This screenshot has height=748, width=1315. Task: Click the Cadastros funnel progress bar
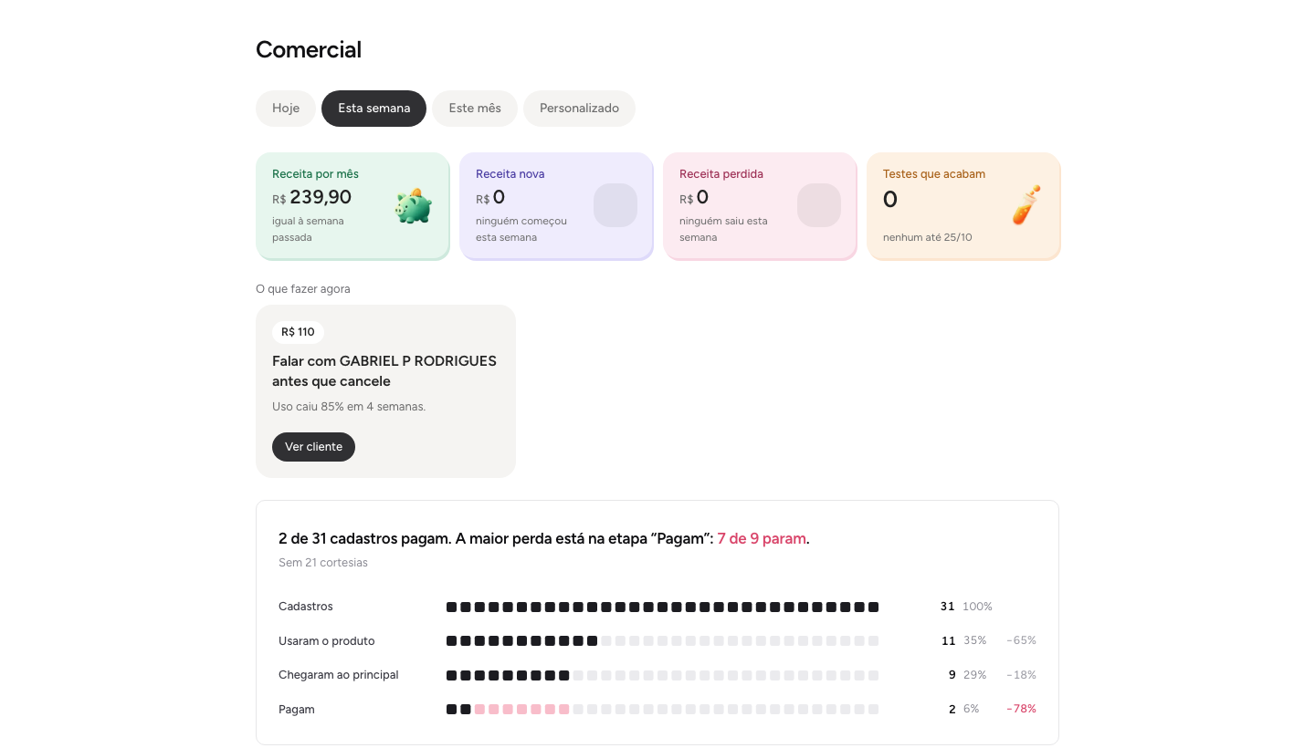[662, 607]
